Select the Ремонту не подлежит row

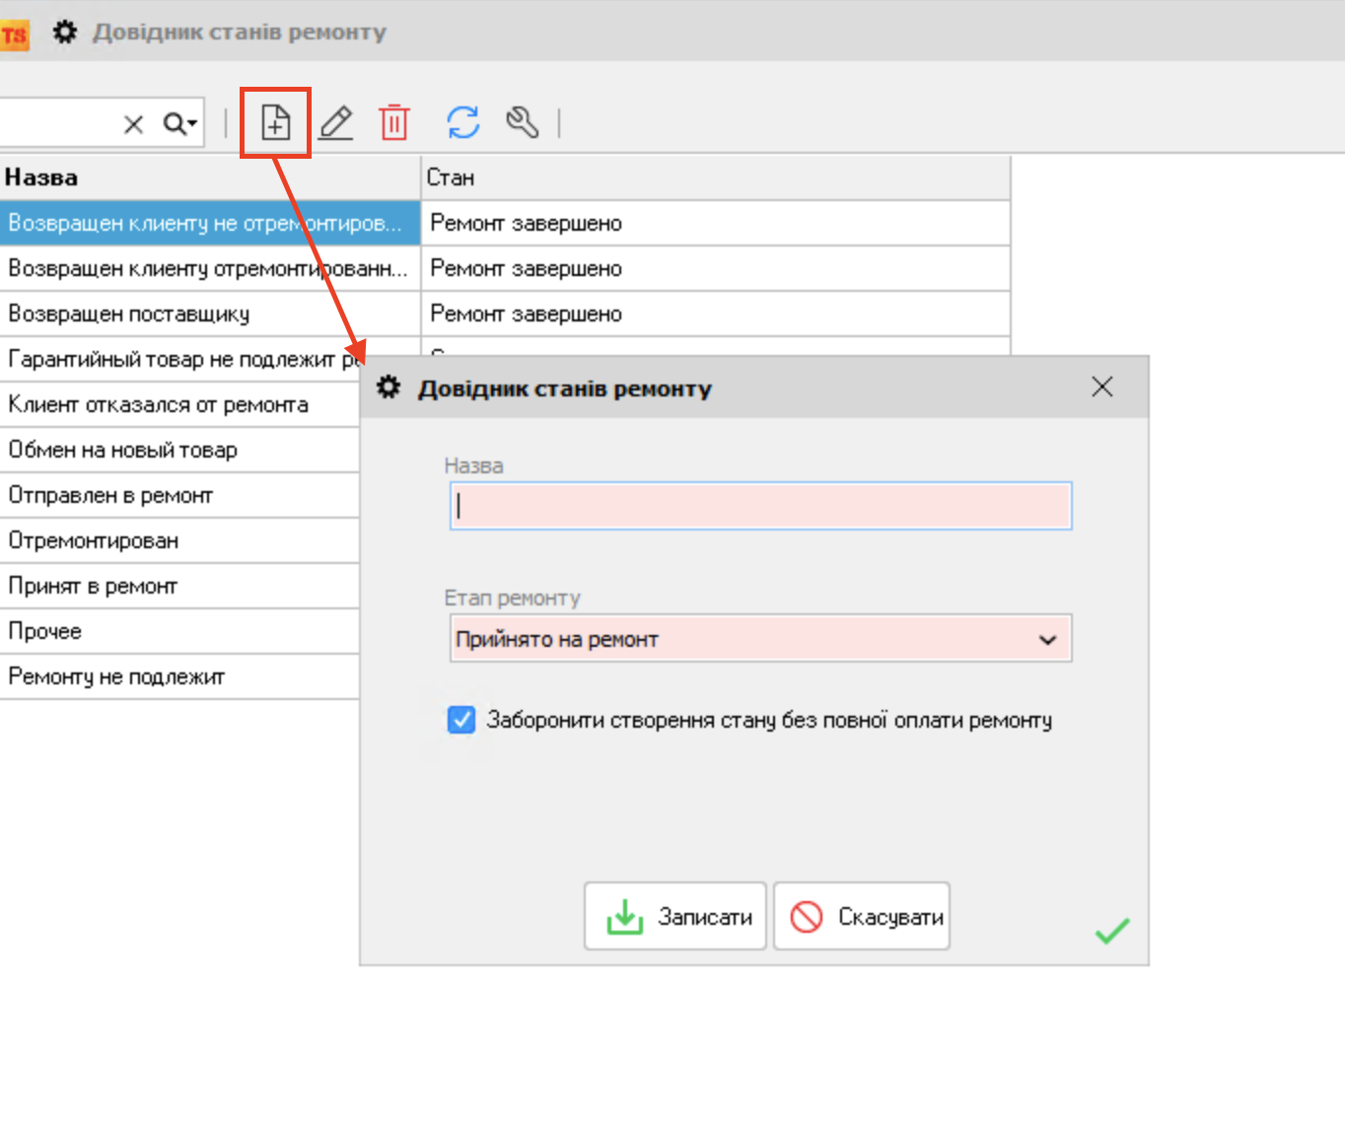pyautogui.click(x=116, y=676)
